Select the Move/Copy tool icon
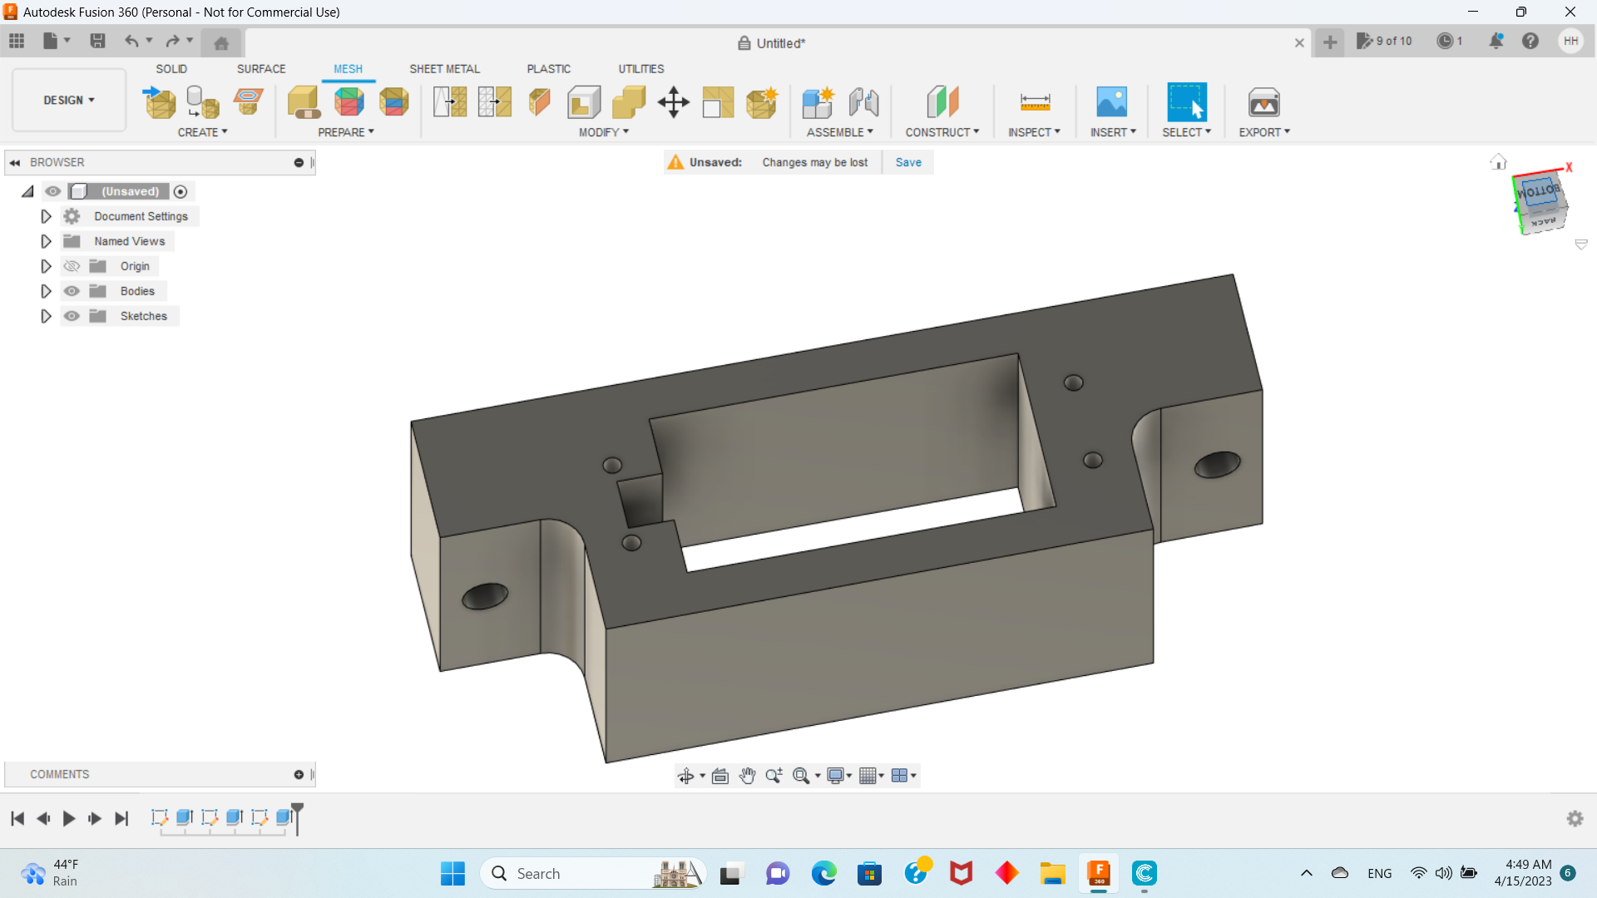The height and width of the screenshot is (898, 1597). 673,102
